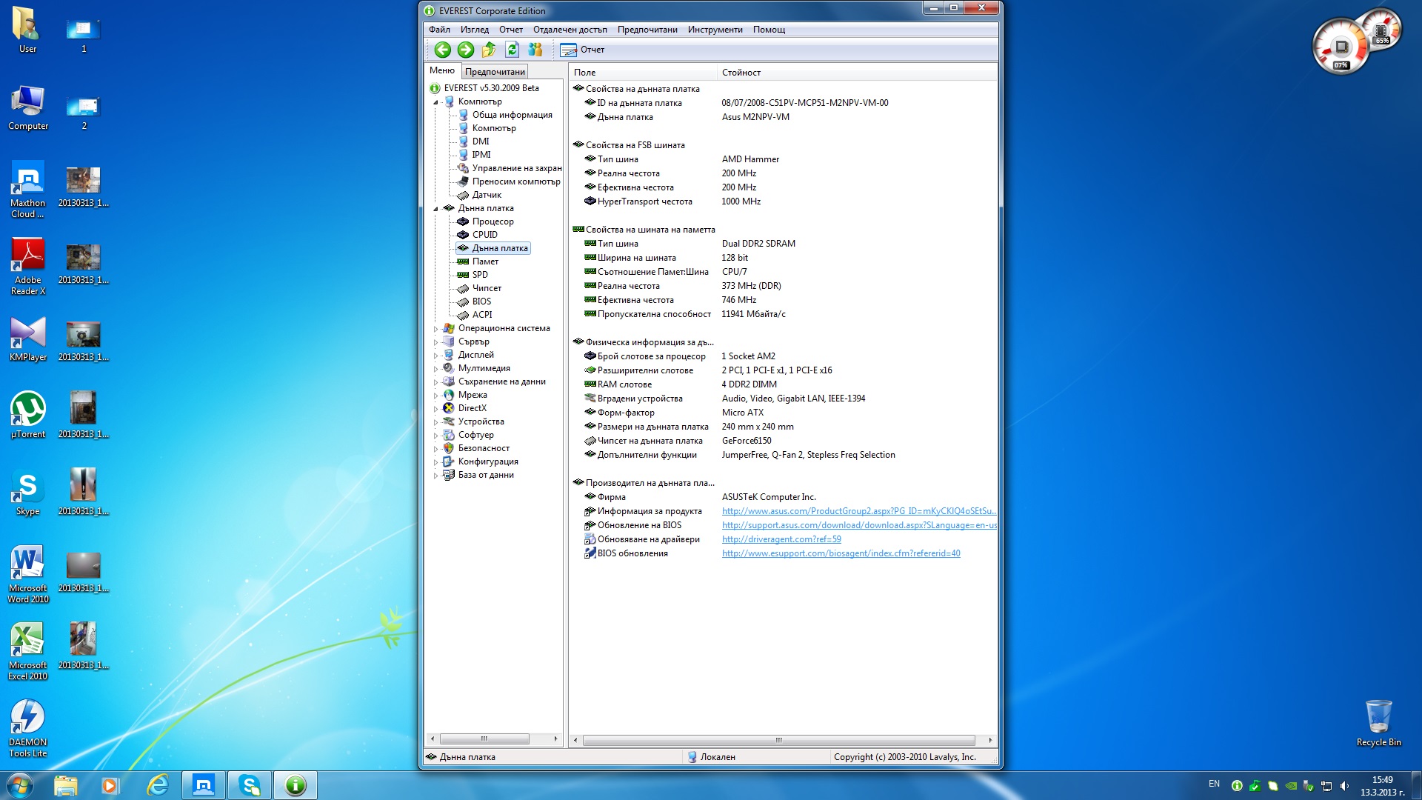
Task: Collapse the Компютър tree node
Action: tap(435, 102)
